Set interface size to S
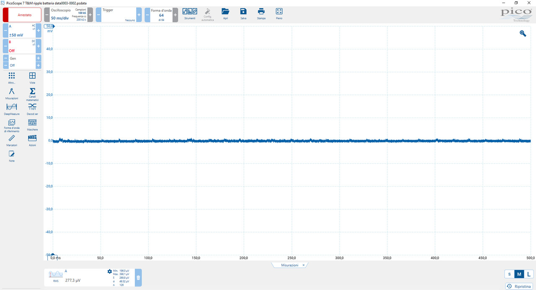The height and width of the screenshot is (290, 536). [x=509, y=274]
